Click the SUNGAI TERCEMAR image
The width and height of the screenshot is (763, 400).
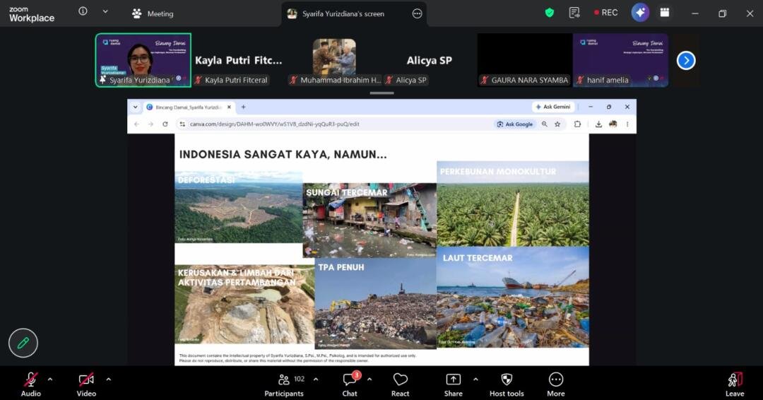click(x=369, y=220)
